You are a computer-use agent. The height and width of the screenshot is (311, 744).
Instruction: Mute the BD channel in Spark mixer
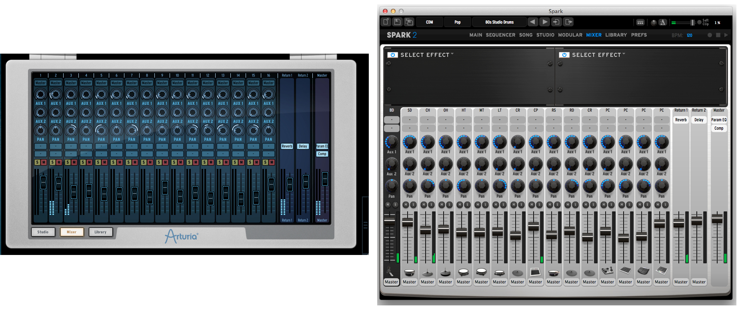pyautogui.click(x=388, y=205)
